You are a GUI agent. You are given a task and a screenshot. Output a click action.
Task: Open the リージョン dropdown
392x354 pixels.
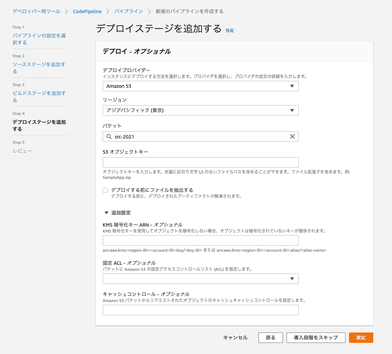[201, 110]
